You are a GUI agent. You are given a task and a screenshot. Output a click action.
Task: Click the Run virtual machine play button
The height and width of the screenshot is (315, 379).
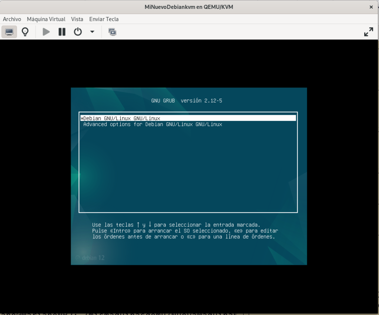pyautogui.click(x=46, y=32)
